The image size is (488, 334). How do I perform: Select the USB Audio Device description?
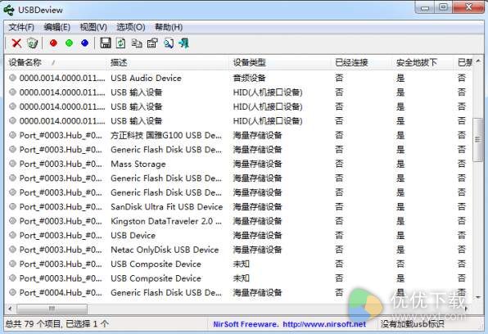pyautogui.click(x=146, y=78)
